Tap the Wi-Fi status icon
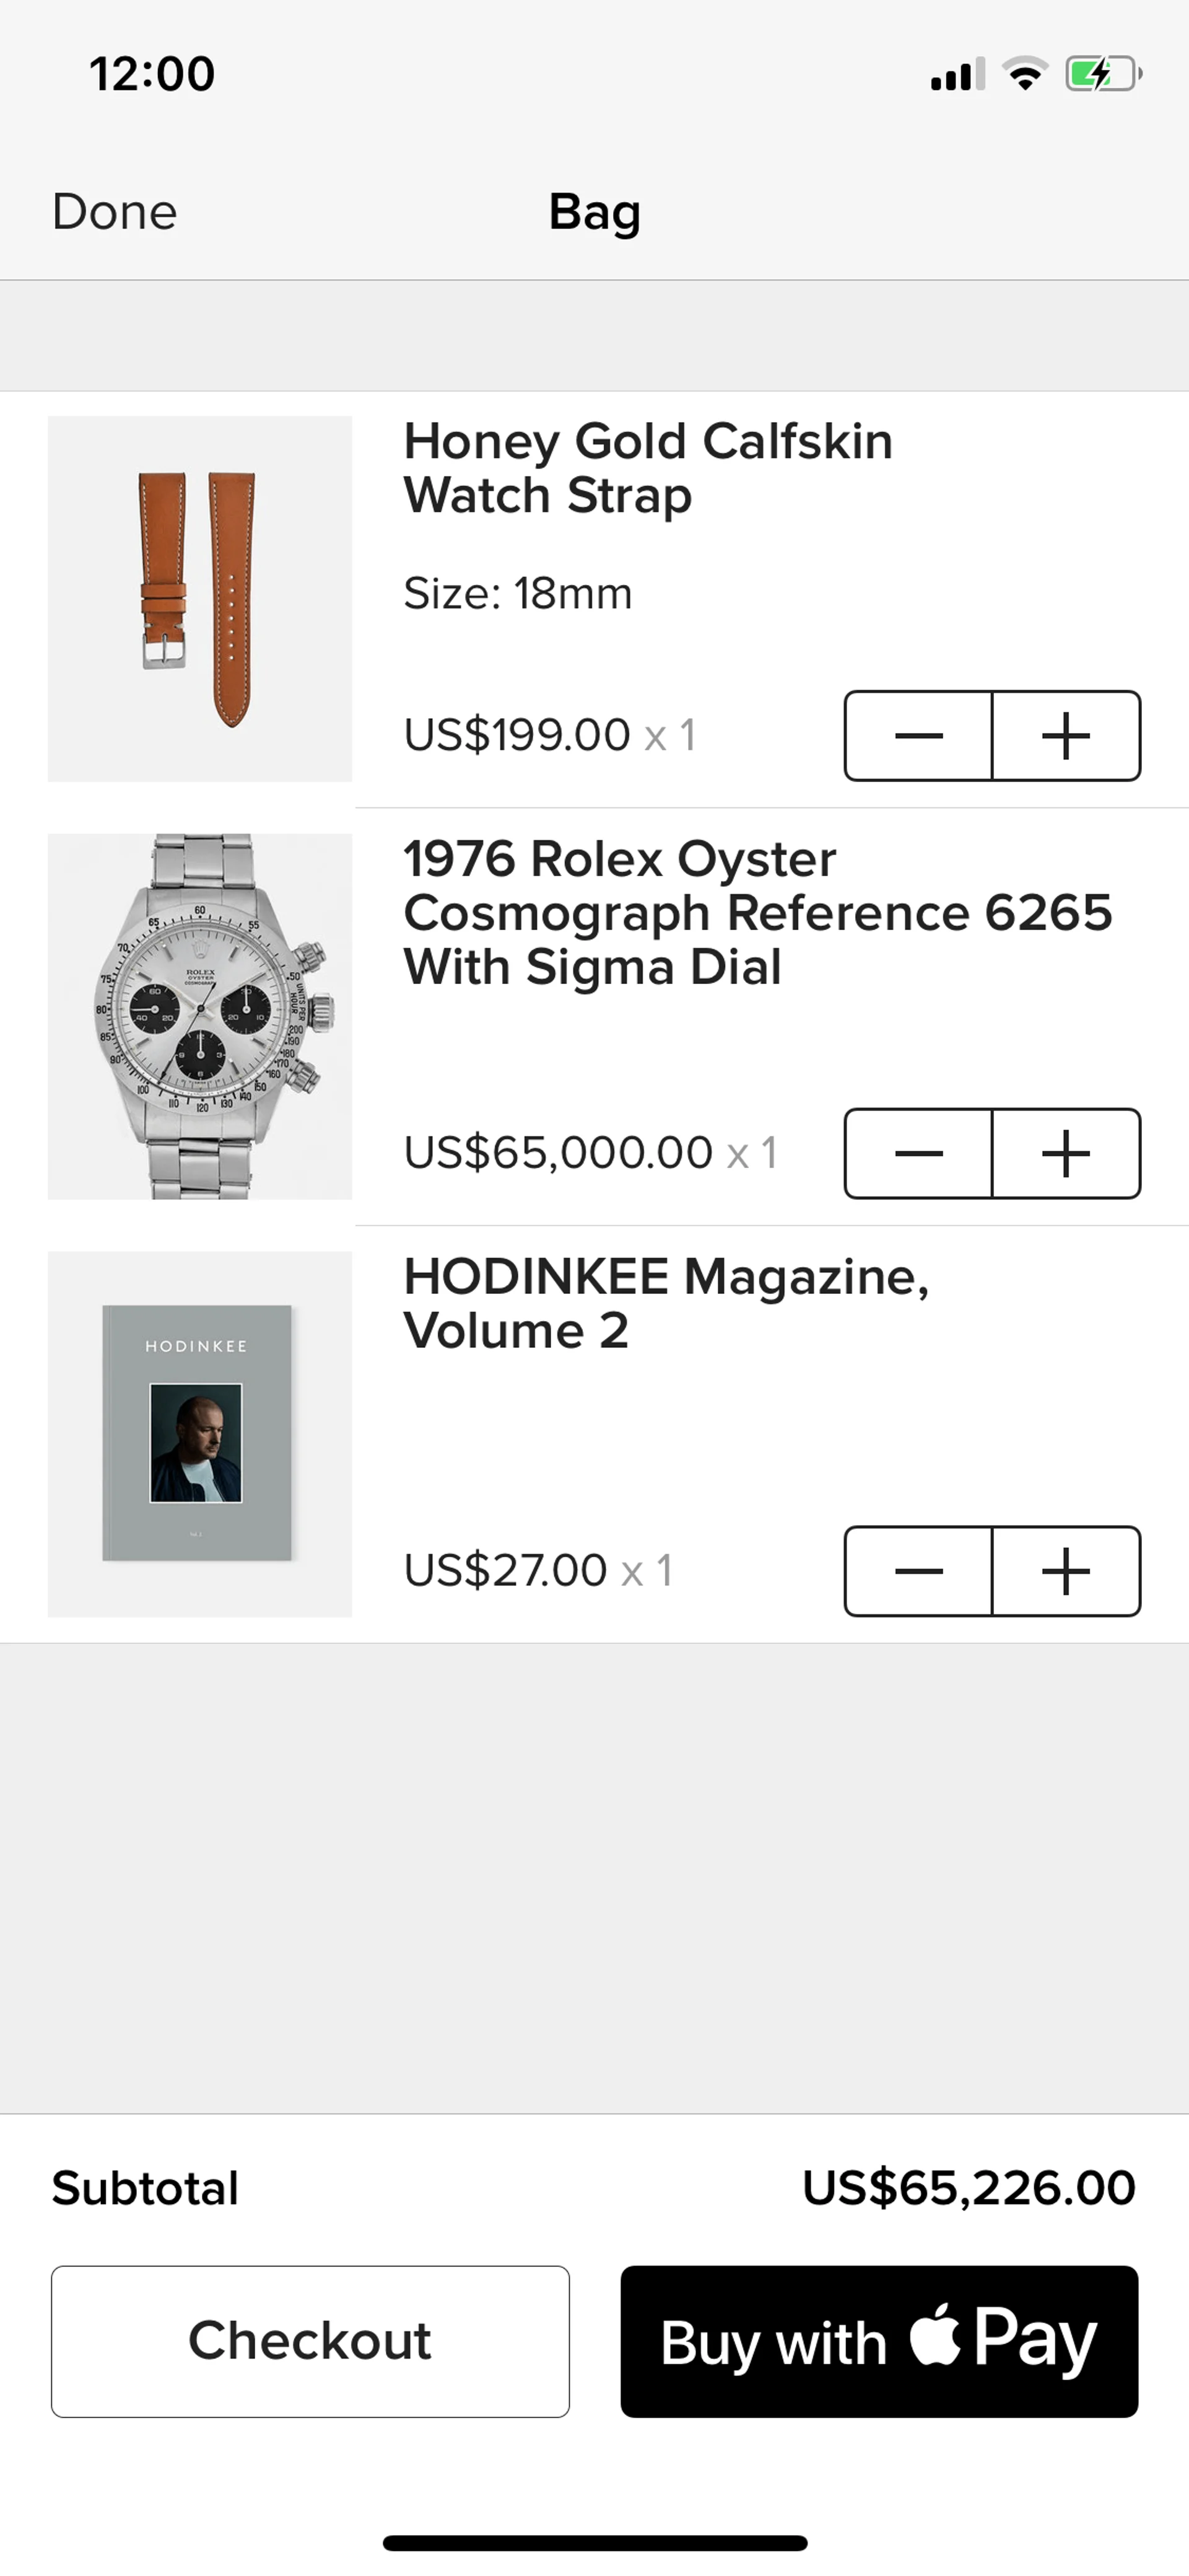This screenshot has height=2576, width=1189. point(1025,74)
